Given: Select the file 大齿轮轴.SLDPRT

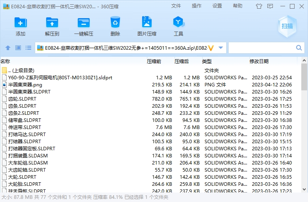Looking at the screenshot, I should click(150, 170).
